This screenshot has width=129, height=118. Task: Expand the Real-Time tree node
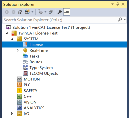click(x=17, y=50)
